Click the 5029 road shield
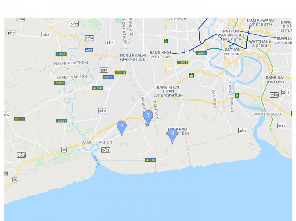Viewport: 296px width, 221px height. pos(60,83)
